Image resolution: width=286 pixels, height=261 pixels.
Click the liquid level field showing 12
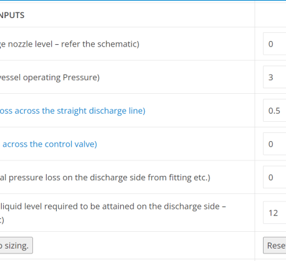(275, 213)
